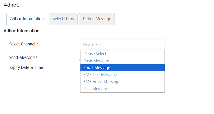Select the partially hidden Send Message radio button
214x114 pixels.
click(x=80, y=59)
